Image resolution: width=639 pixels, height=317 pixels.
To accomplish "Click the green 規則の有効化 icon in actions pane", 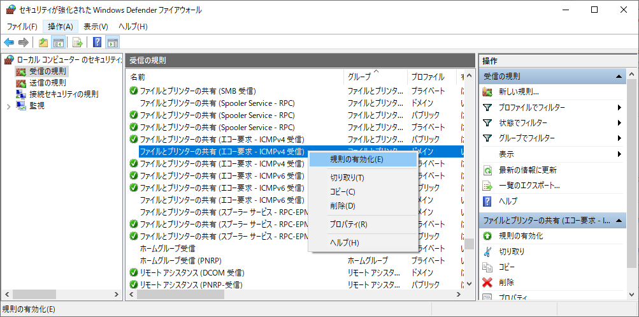I will (487, 236).
